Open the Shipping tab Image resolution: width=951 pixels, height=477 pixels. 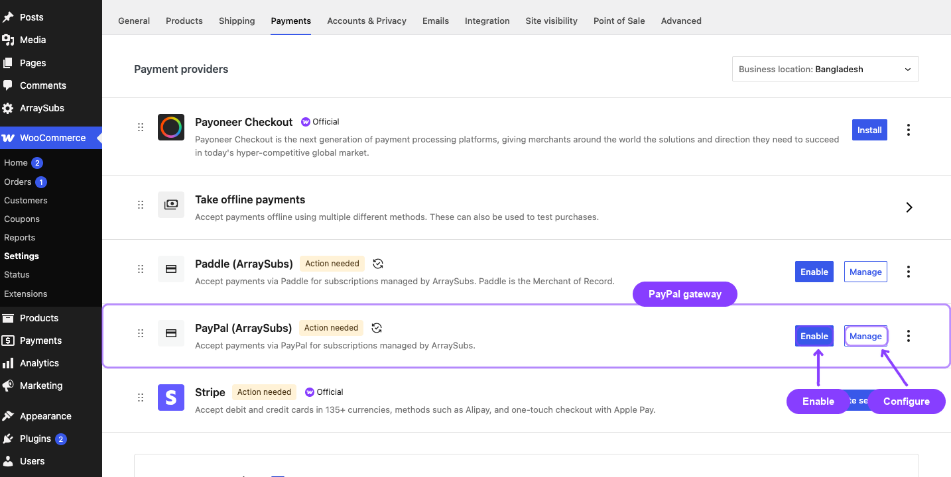tap(237, 21)
